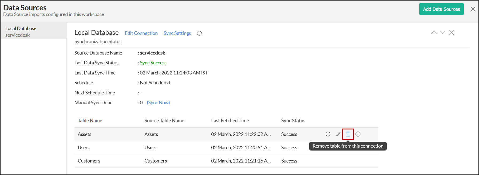Close the Data Sources dialog
The width and height of the screenshot is (479, 175).
473,9
